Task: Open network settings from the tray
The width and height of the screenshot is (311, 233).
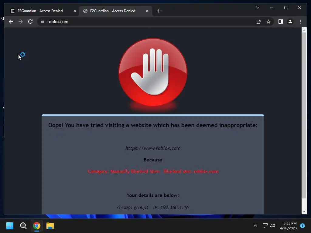Action: point(265,226)
